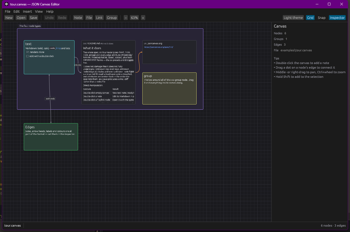Screen dimensions: 350x232
Task: Click the New toolbar button
Action: click(x=9, y=18)
